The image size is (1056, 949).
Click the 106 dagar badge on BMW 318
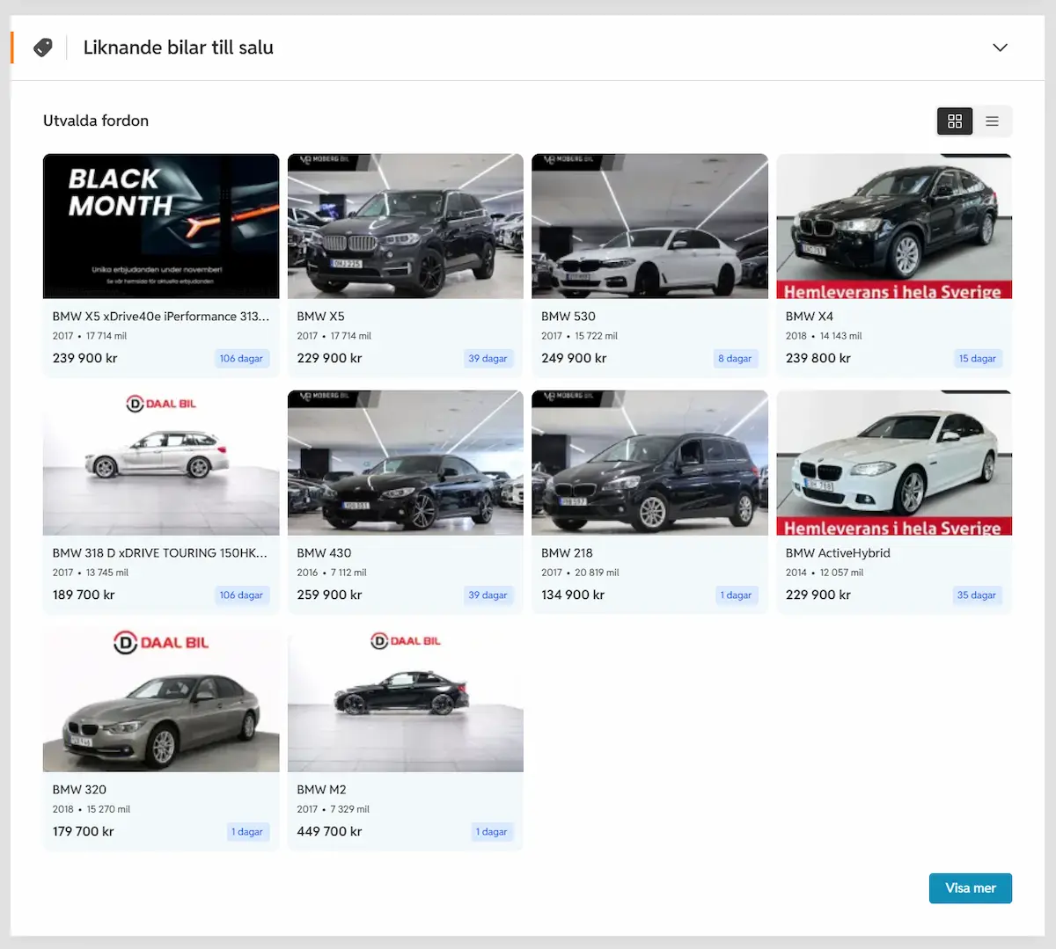tap(241, 595)
